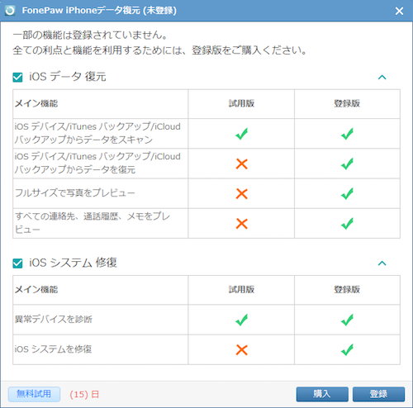The width and height of the screenshot is (413, 408).
Task: Click the trial red cross for full-size photo preview
Action: tap(242, 193)
